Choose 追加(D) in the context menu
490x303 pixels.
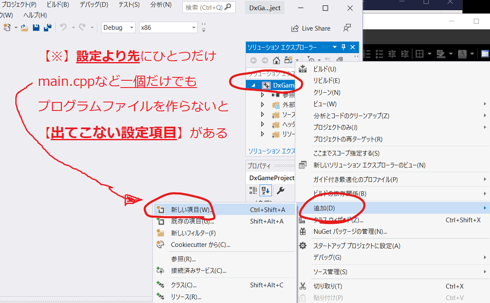coord(393,208)
